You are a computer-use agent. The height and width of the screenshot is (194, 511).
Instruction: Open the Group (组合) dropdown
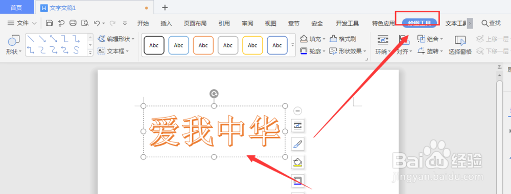tap(430, 39)
